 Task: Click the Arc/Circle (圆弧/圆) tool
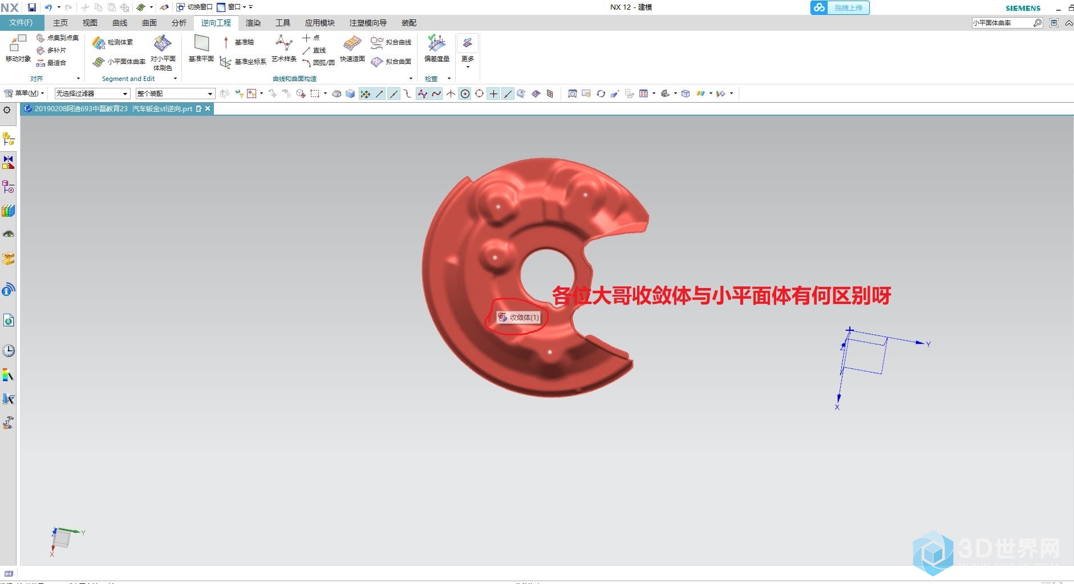click(x=319, y=63)
